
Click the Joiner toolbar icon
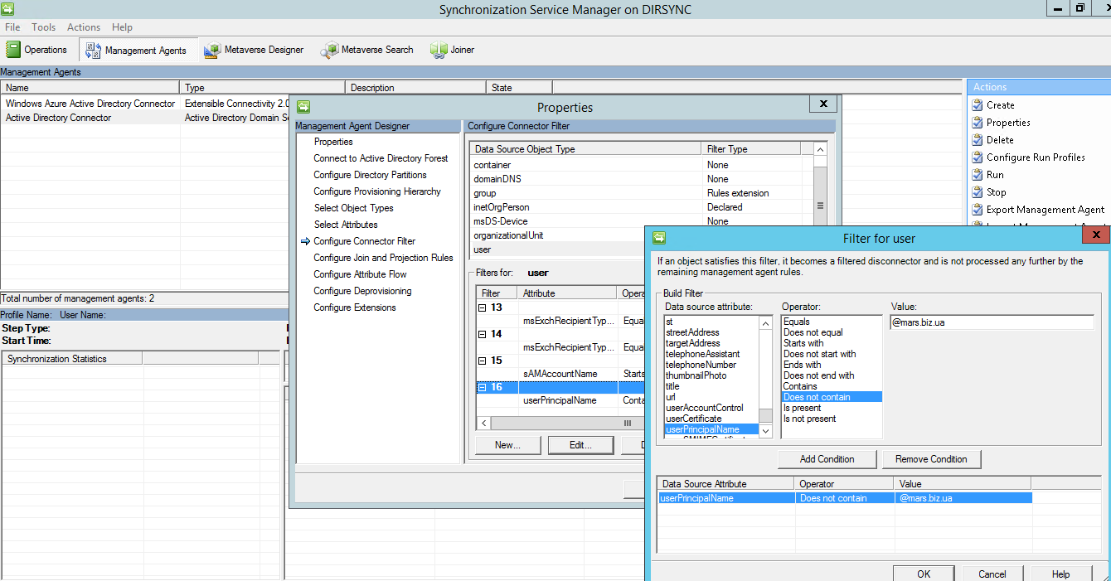pyautogui.click(x=439, y=50)
